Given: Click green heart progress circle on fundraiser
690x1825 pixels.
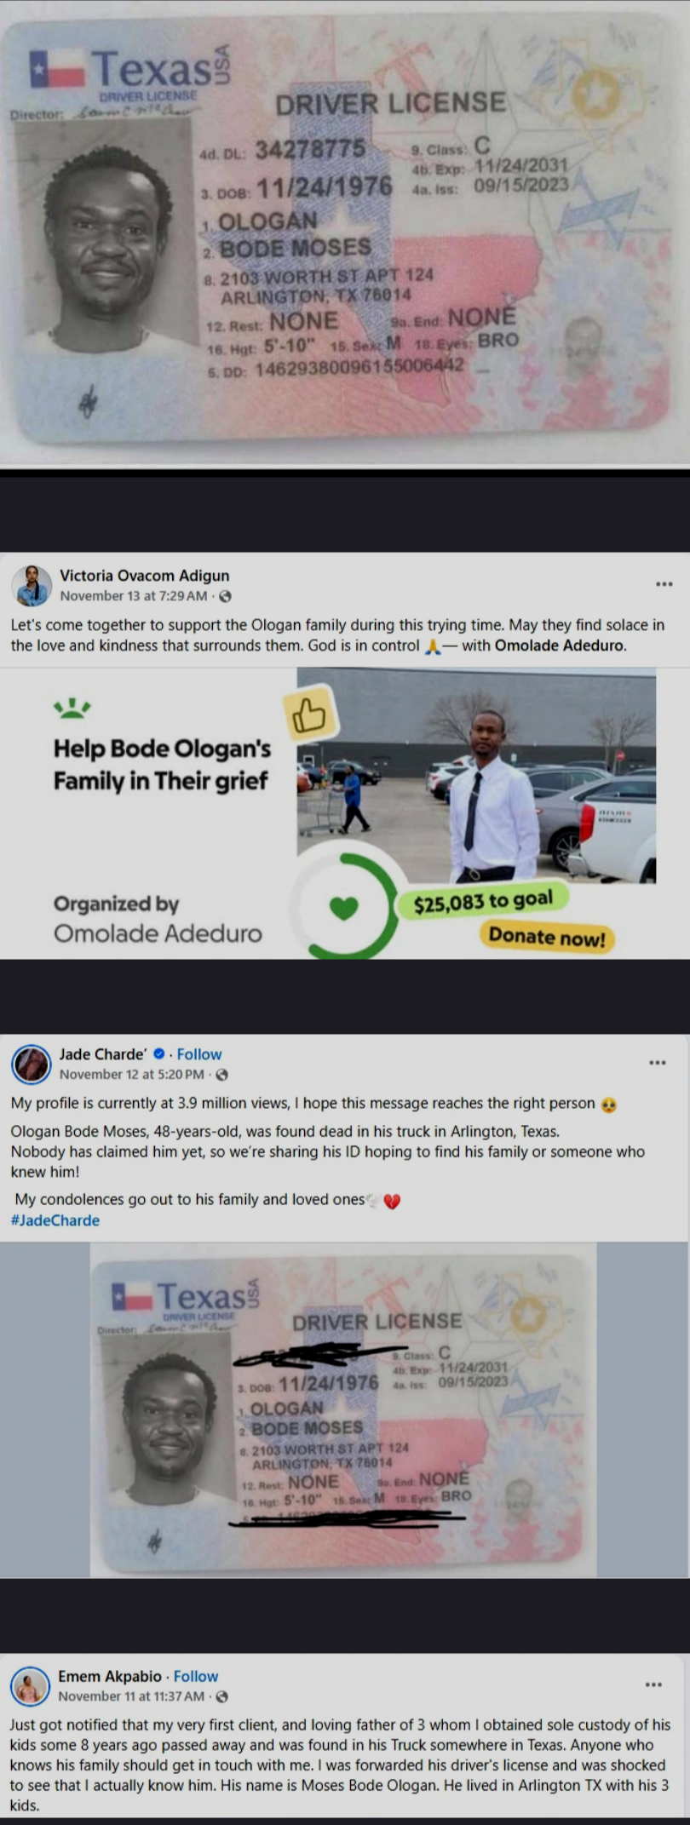Looking at the screenshot, I should point(343,908).
